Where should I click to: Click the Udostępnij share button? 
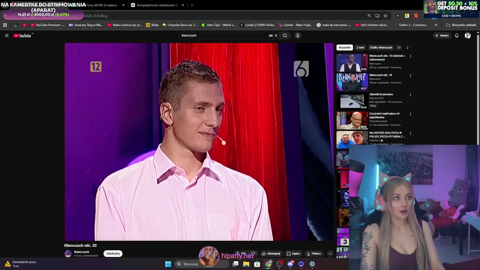[x=271, y=253]
